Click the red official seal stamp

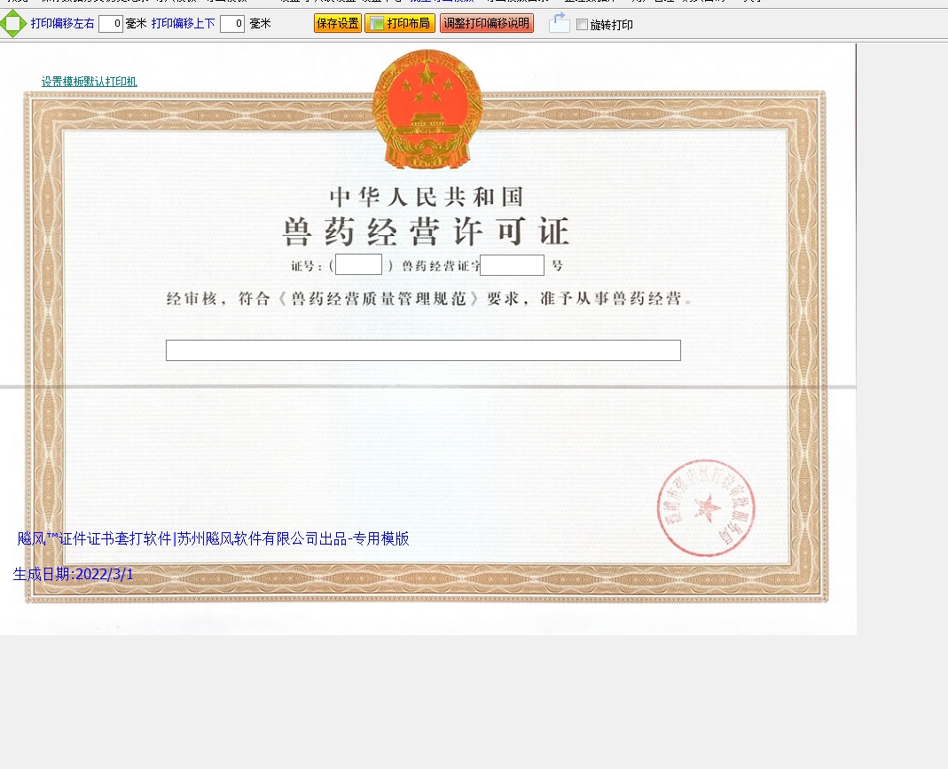(705, 508)
